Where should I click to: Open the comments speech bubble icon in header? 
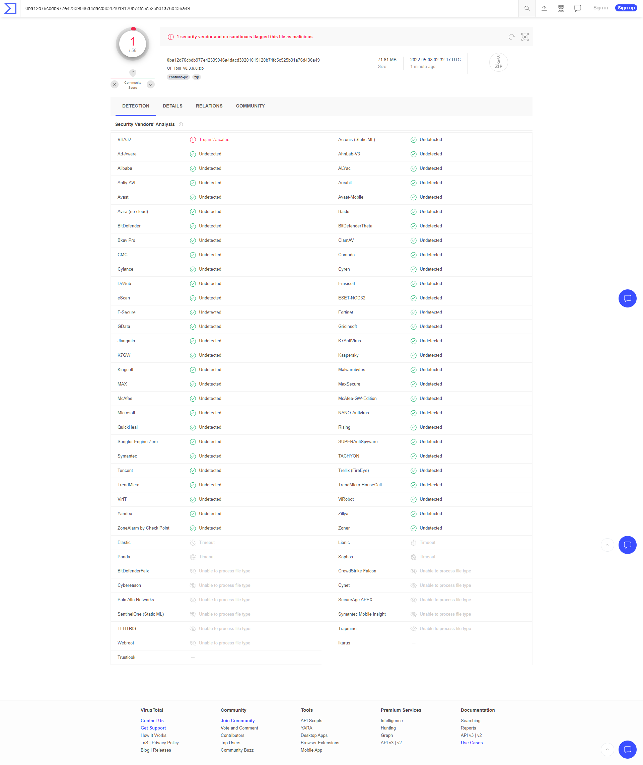pos(577,8)
